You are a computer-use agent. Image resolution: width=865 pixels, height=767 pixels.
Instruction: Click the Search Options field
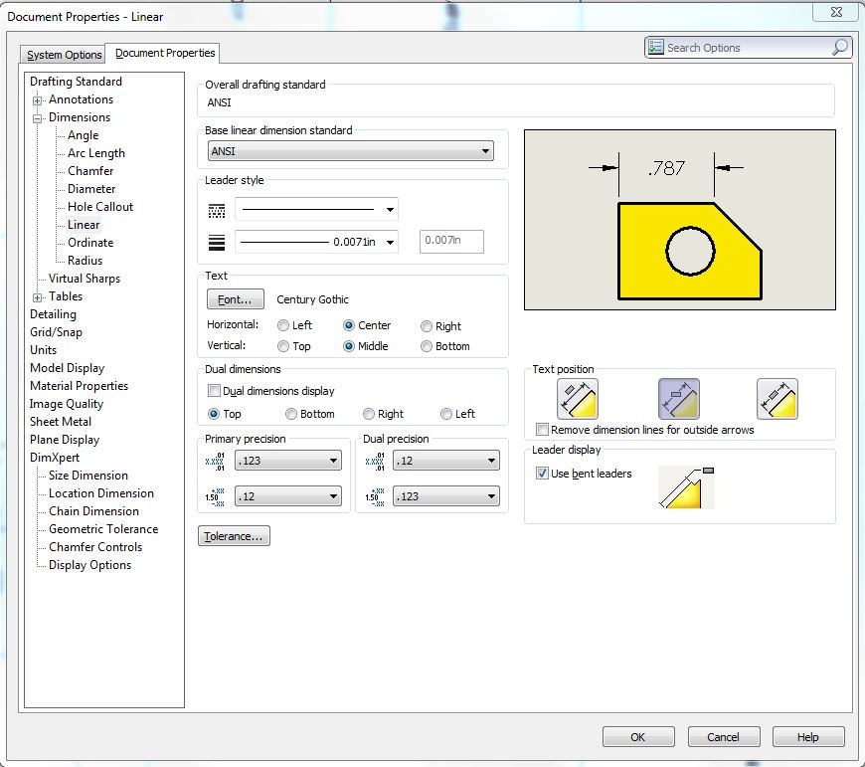[748, 48]
